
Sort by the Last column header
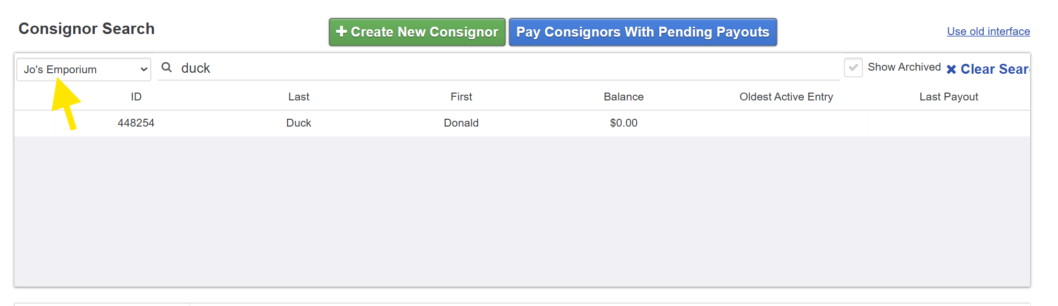[x=299, y=97]
